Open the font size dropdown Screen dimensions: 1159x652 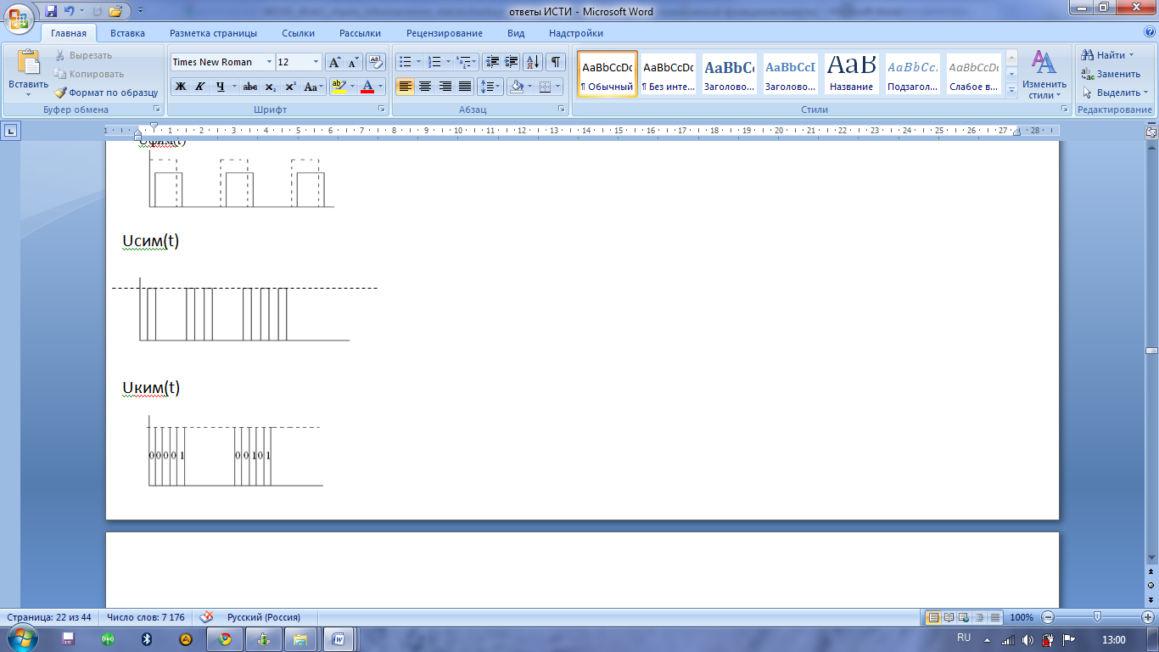tap(316, 62)
